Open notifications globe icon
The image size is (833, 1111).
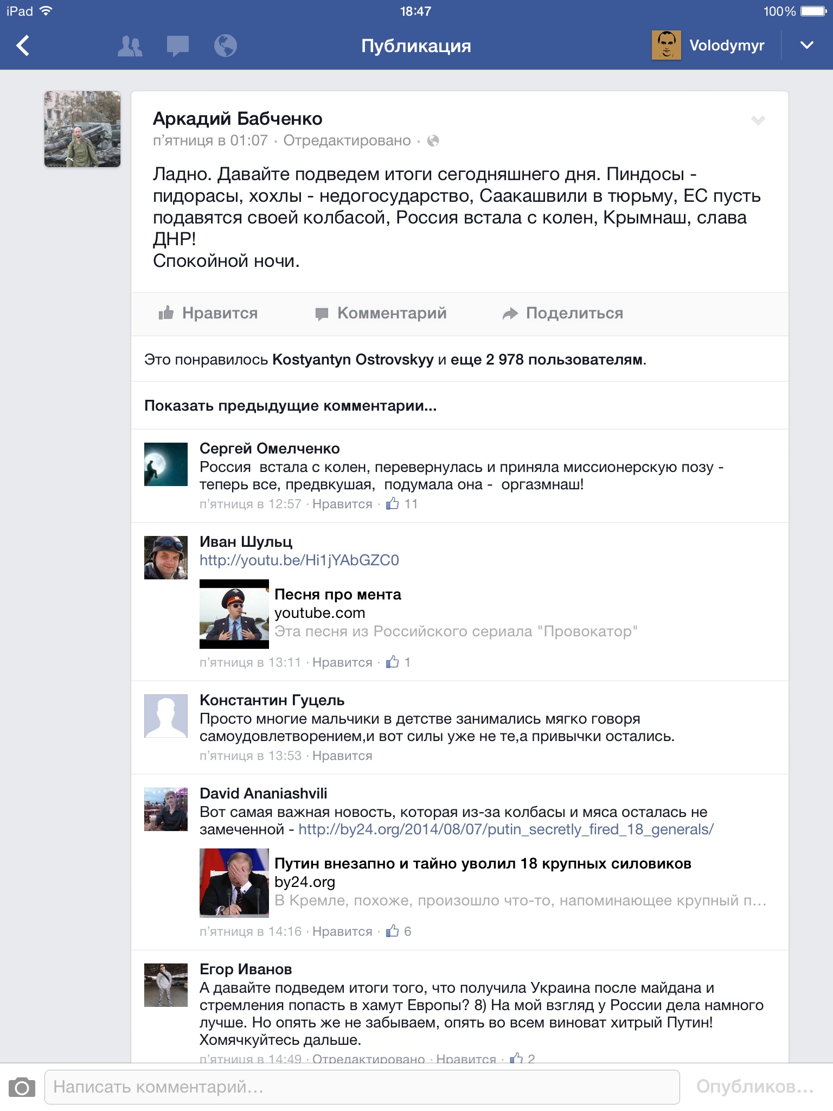(225, 46)
